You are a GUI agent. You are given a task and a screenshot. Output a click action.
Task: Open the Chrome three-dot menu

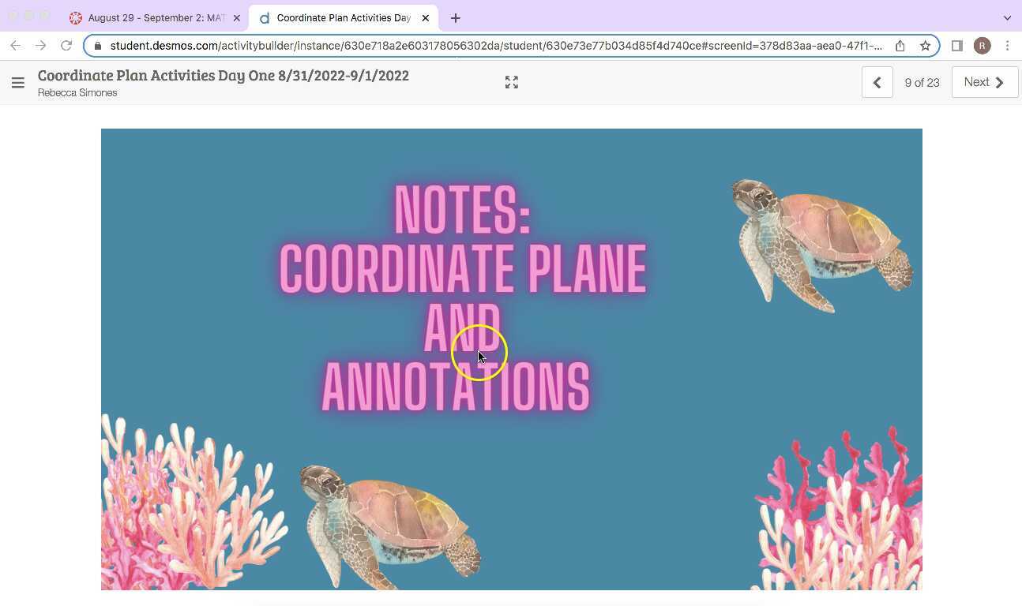pos(1008,45)
